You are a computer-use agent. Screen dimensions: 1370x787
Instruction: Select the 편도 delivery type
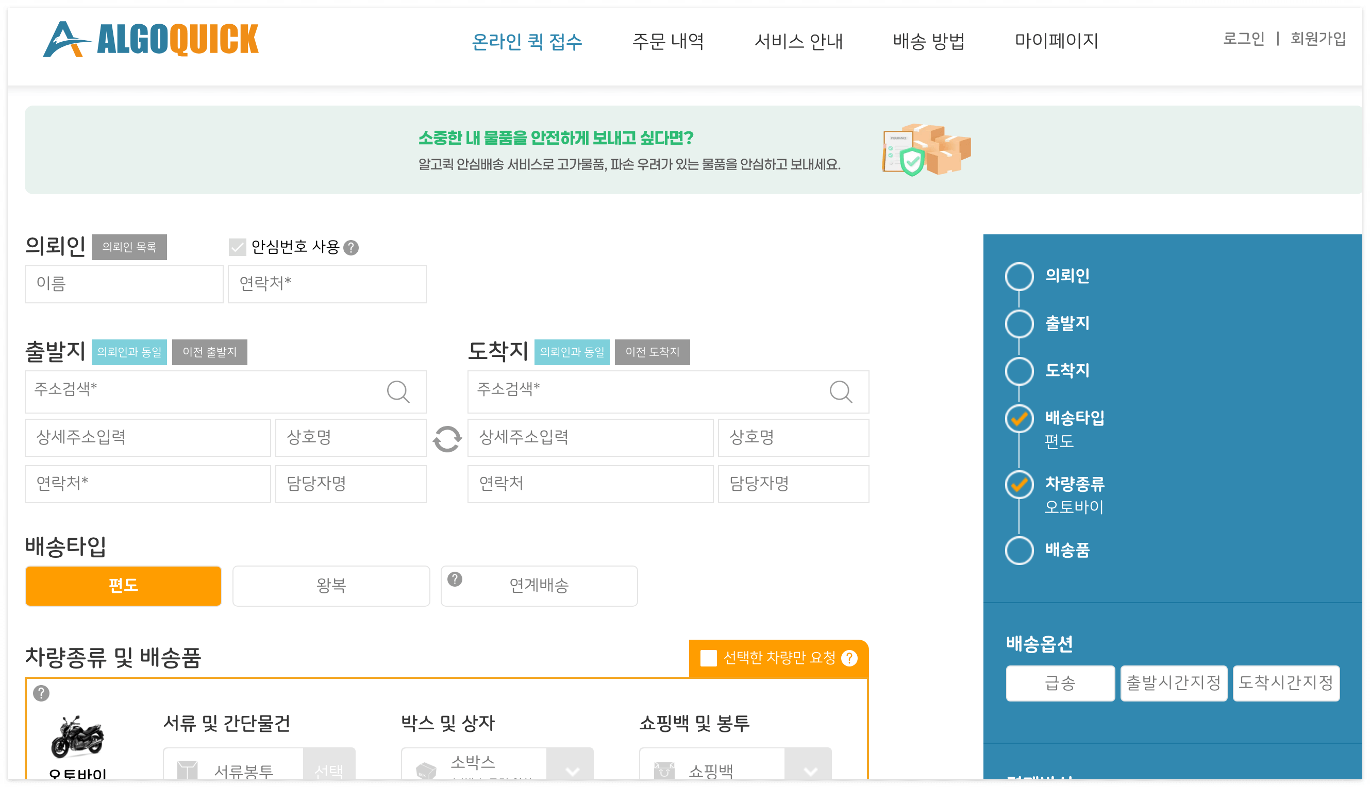(x=123, y=586)
